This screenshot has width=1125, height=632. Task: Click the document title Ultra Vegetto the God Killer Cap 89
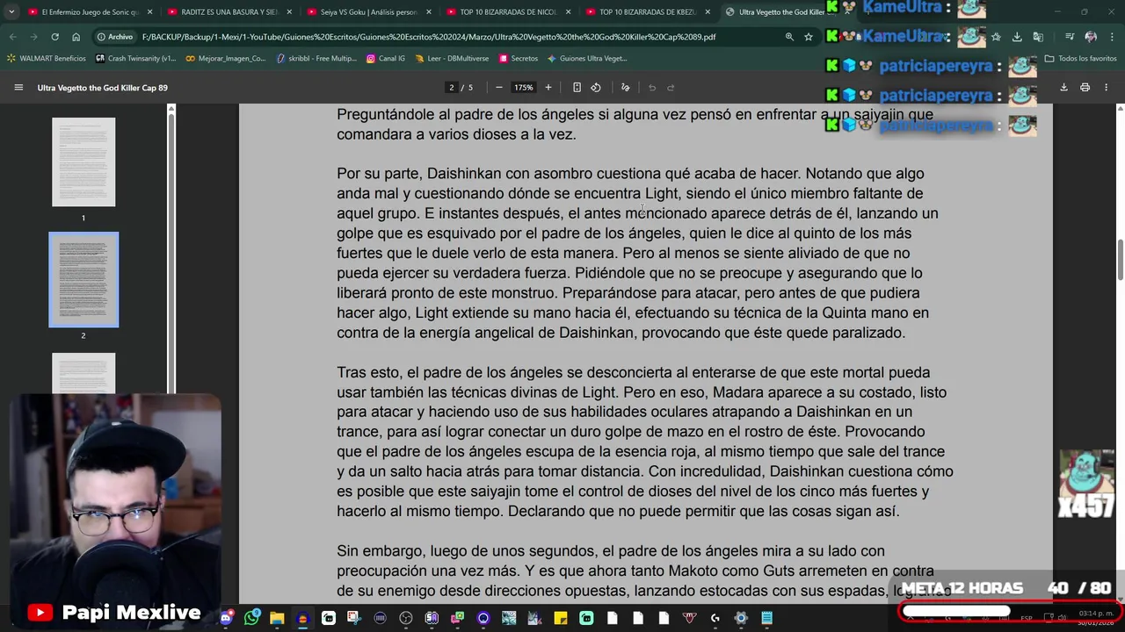tap(103, 88)
